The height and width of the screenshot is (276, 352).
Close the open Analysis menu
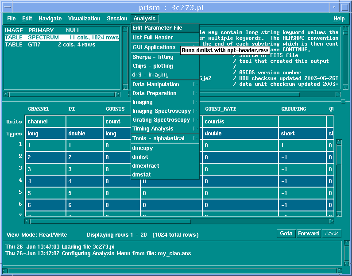[x=145, y=19]
